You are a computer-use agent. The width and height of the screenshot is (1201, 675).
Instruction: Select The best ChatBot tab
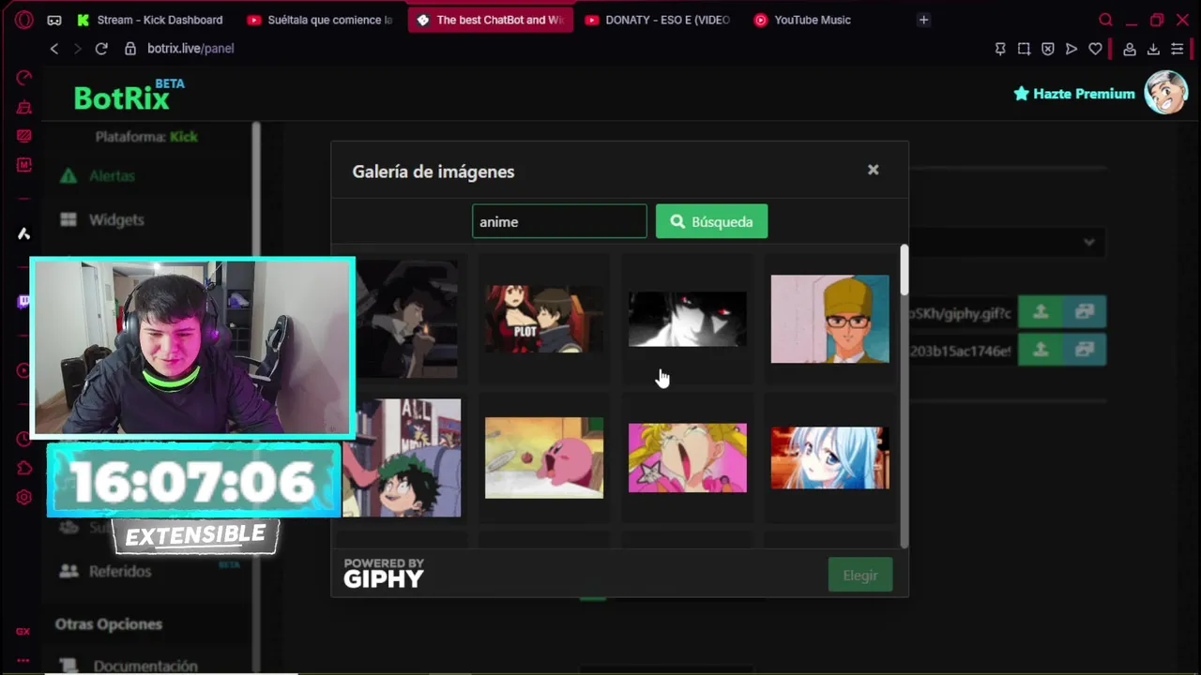click(x=492, y=20)
